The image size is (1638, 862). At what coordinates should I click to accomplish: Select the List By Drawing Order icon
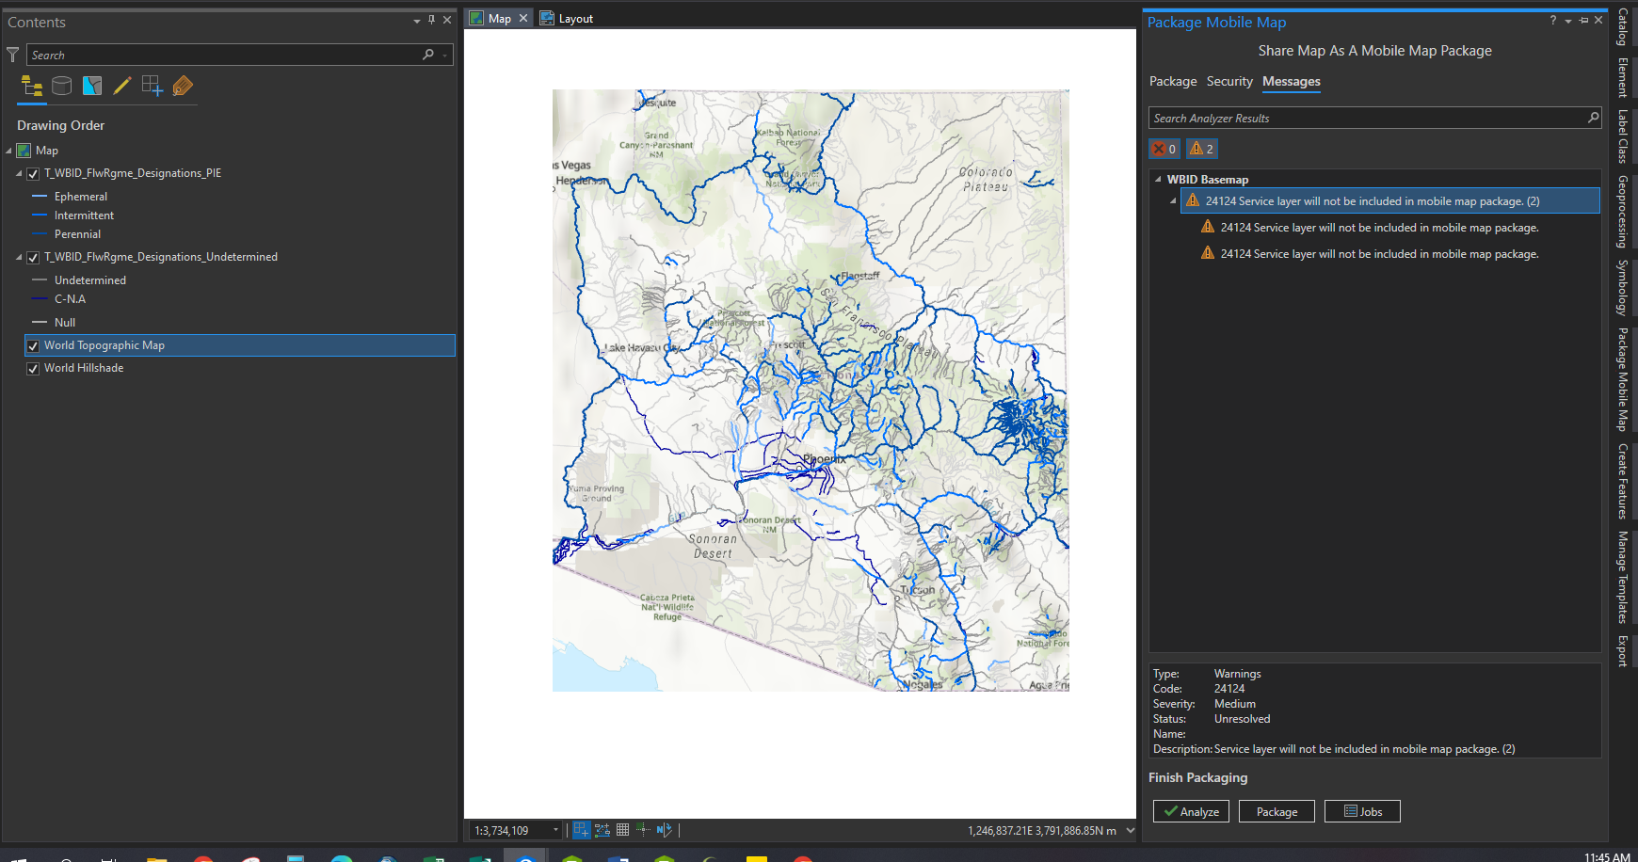pos(31,86)
